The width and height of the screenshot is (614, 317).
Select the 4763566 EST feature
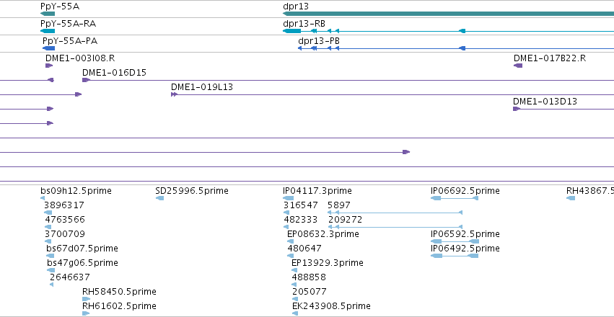(x=49, y=227)
